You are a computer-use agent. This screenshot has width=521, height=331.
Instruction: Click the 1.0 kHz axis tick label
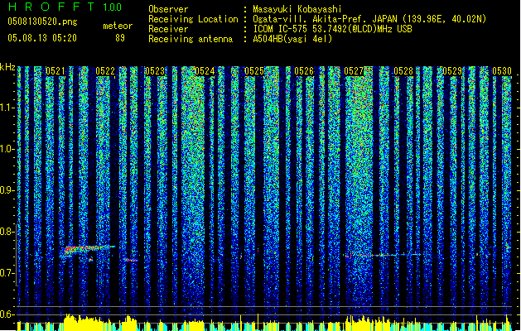7,149
